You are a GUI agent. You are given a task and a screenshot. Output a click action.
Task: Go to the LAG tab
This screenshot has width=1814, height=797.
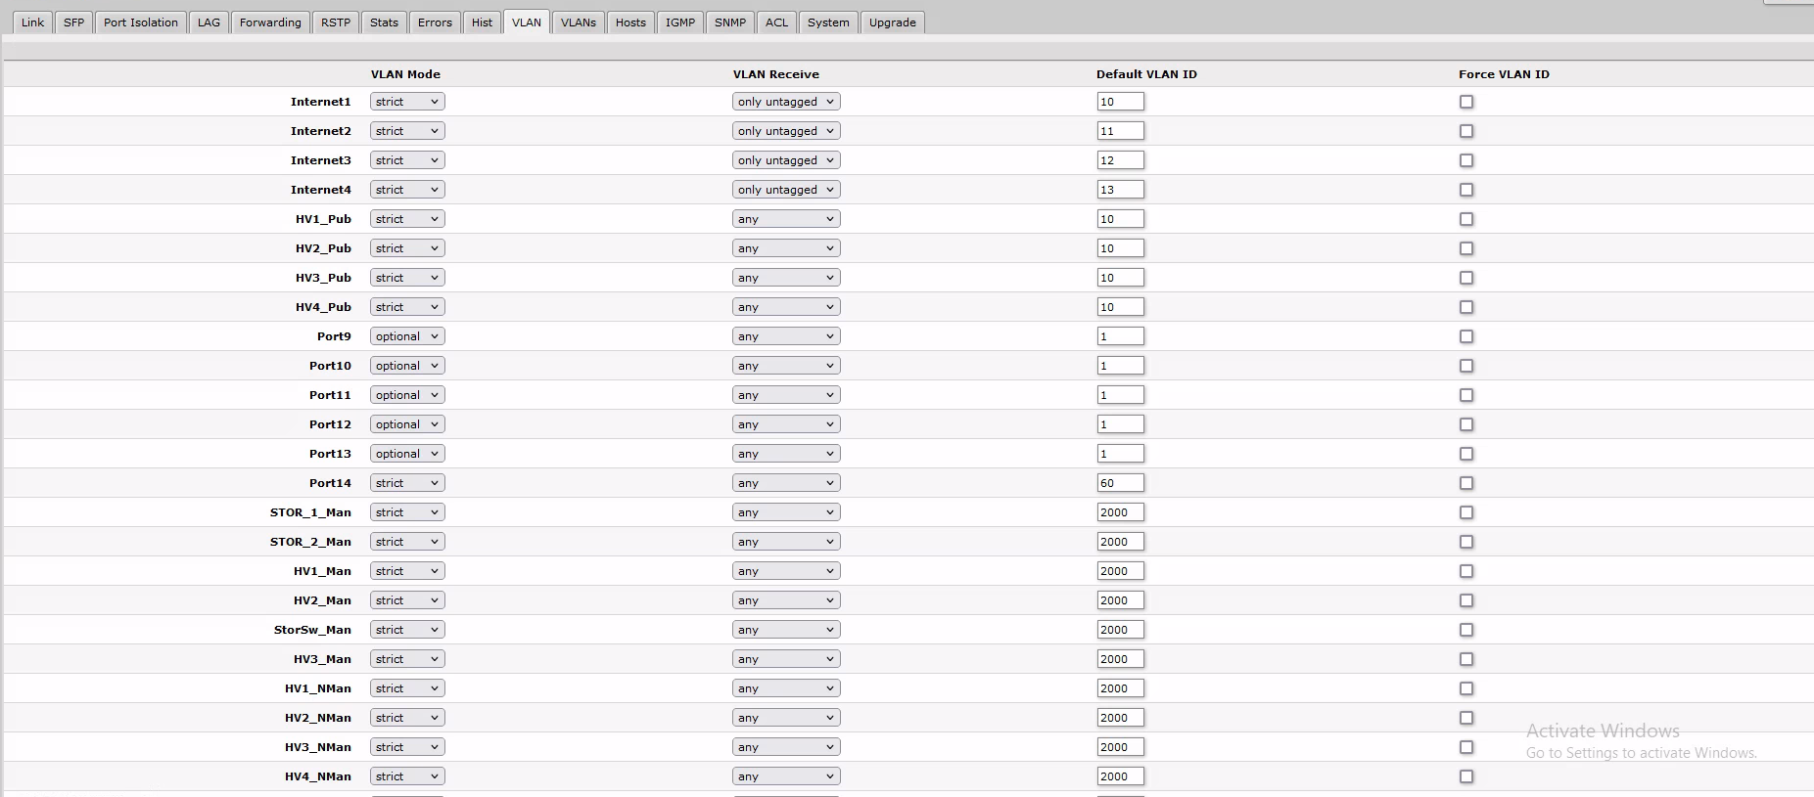[209, 22]
